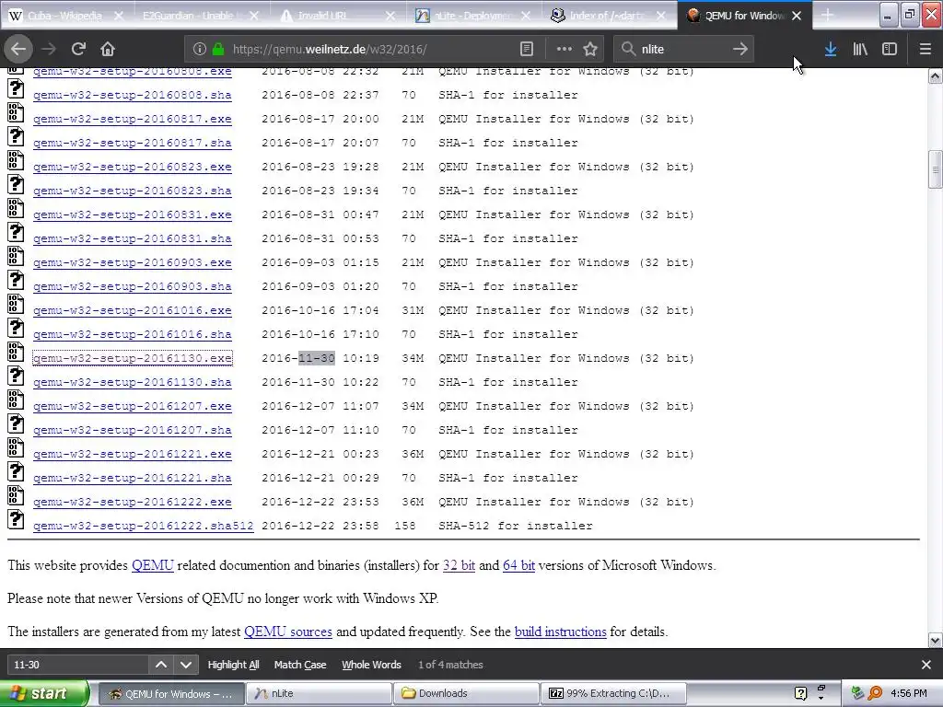Jump to the previous find match
Screen dimensions: 943x707
tap(161, 665)
